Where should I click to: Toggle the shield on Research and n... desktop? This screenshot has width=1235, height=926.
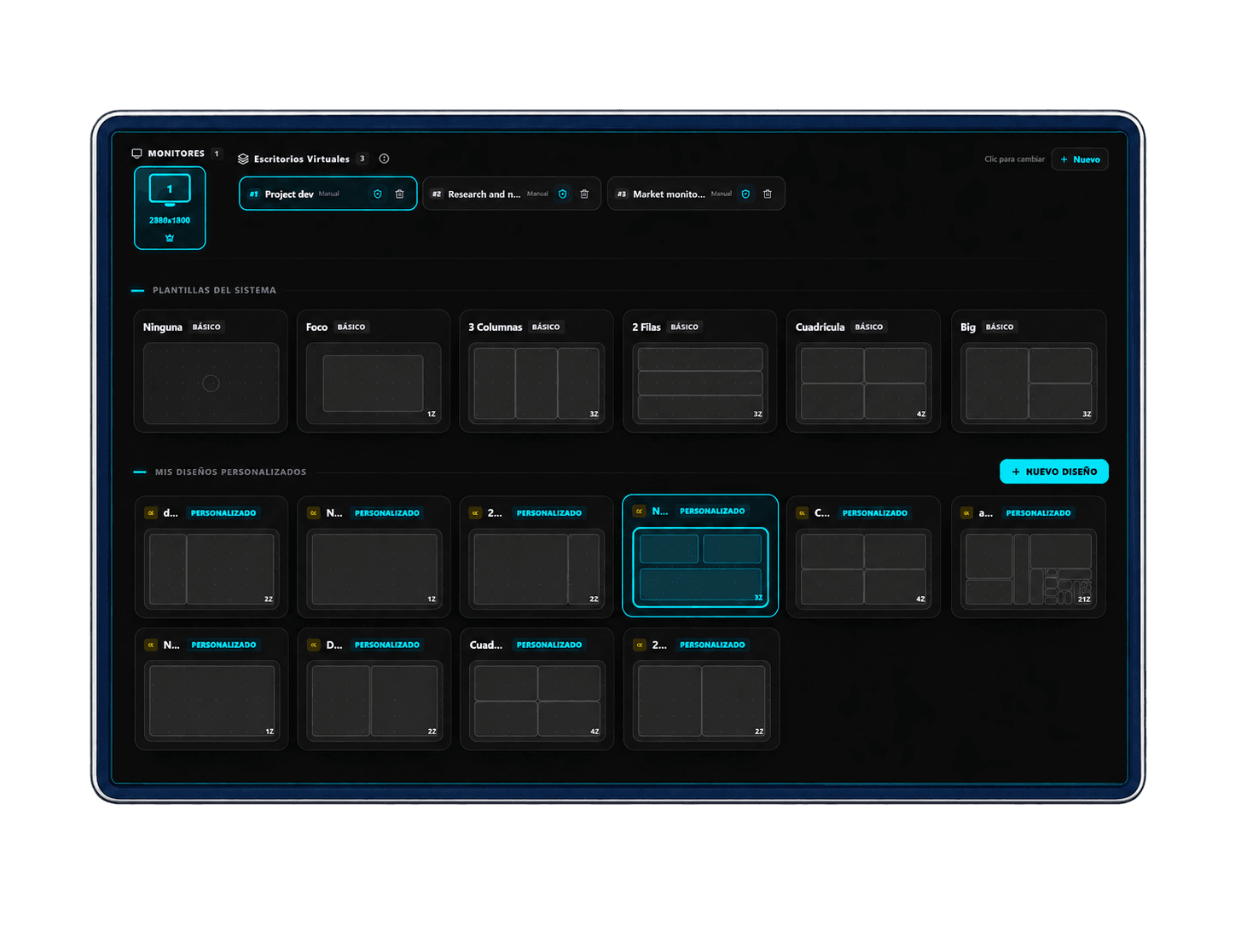pyautogui.click(x=563, y=194)
